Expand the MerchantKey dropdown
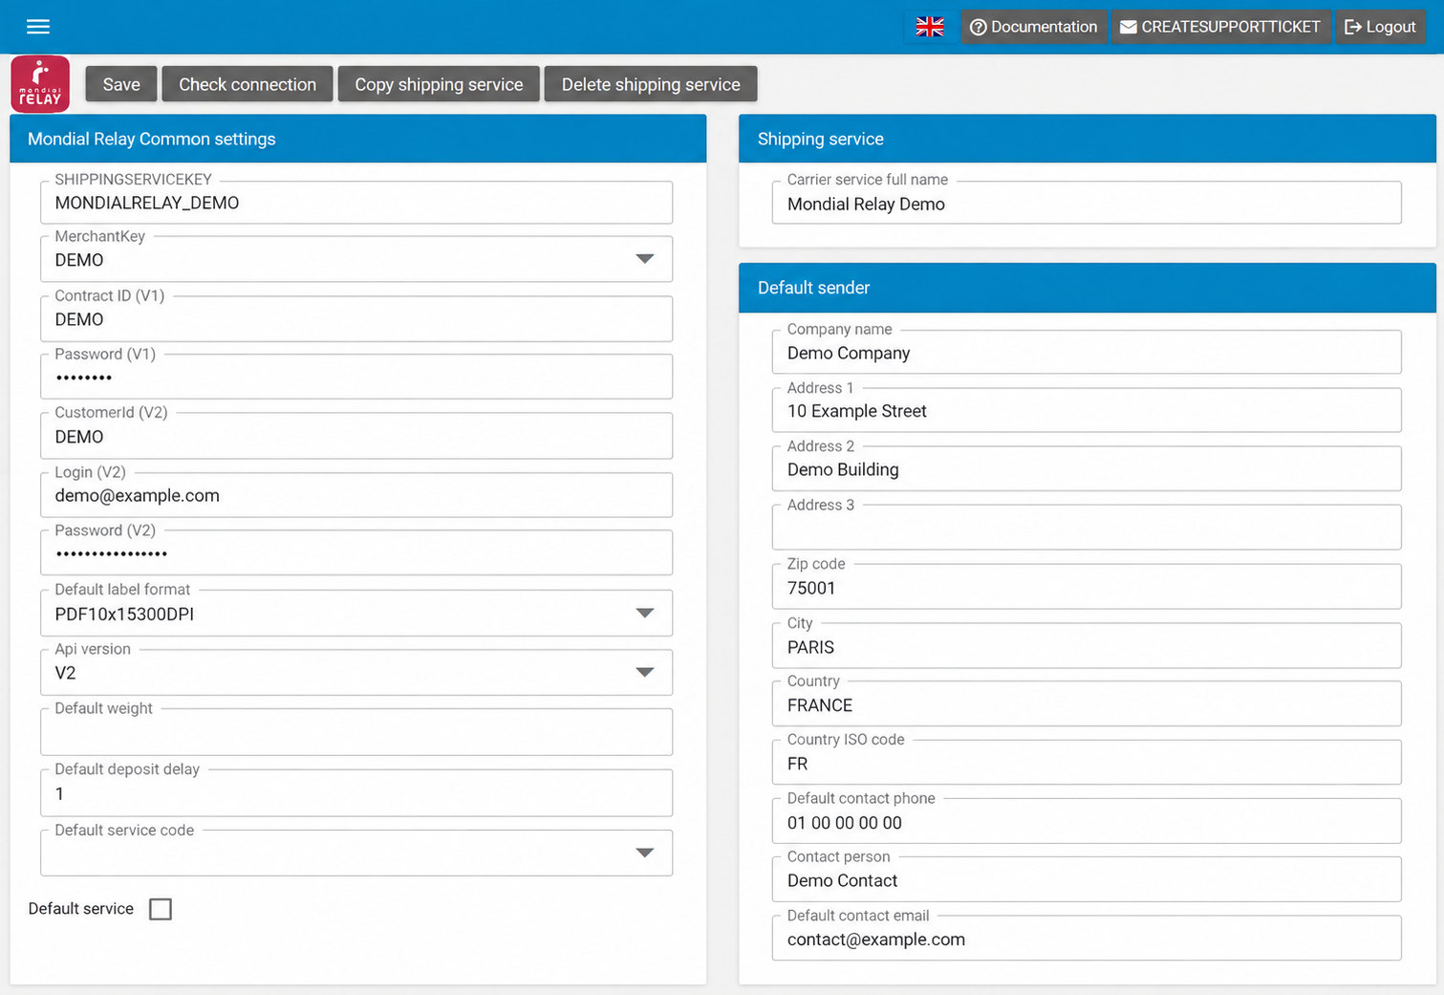 coord(645,259)
